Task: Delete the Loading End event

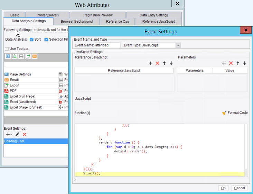Action: coord(25,134)
